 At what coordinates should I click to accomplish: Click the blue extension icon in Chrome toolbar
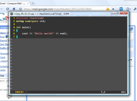pos(121,9)
